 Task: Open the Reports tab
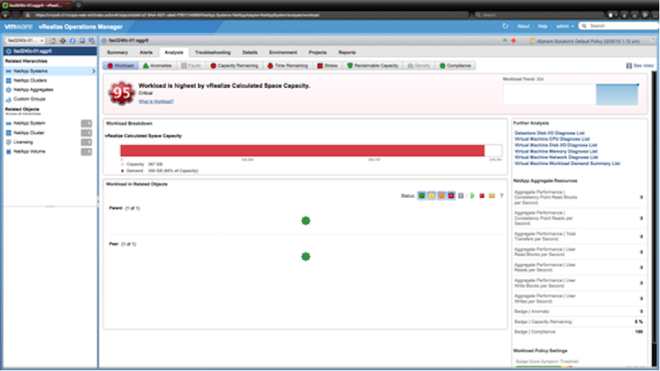347,53
